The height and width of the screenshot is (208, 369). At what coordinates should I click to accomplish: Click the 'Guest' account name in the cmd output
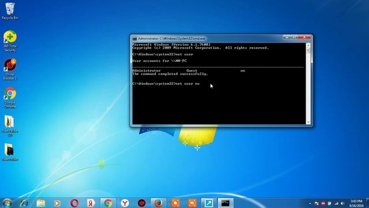[192, 70]
